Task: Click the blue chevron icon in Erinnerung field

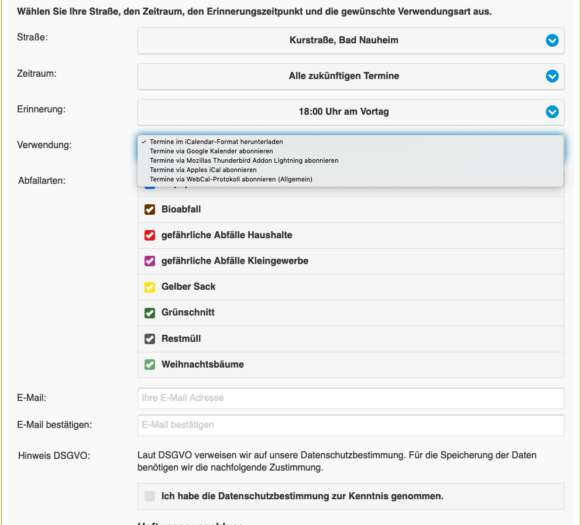Action: click(552, 112)
